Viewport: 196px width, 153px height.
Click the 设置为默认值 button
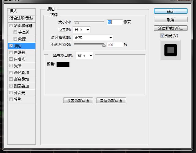pyautogui.click(x=78, y=100)
